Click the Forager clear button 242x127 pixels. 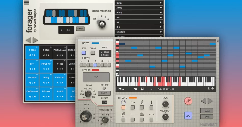pos(80,29)
